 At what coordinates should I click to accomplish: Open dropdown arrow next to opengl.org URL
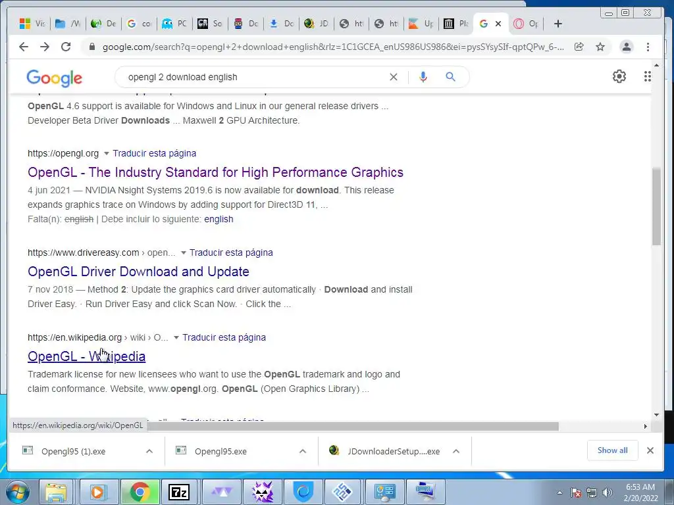[x=106, y=153]
